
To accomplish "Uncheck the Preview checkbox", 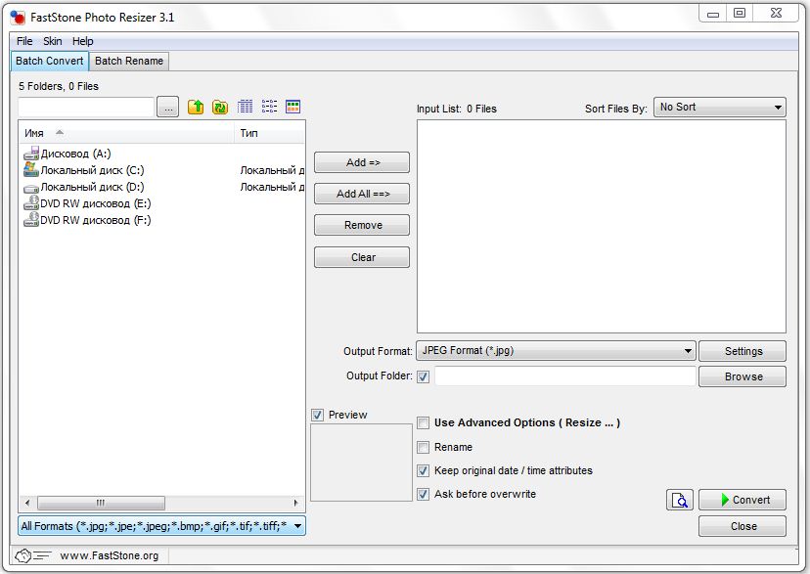I will coord(317,415).
